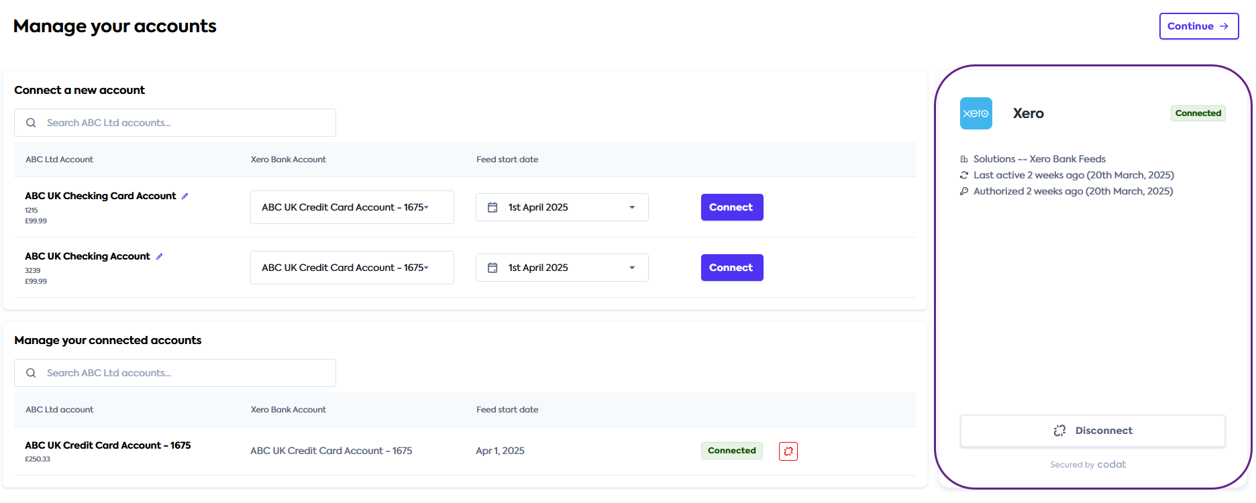Click search icon in Connect a new account
Viewport: 1256px width, 503px height.
pyautogui.click(x=31, y=123)
